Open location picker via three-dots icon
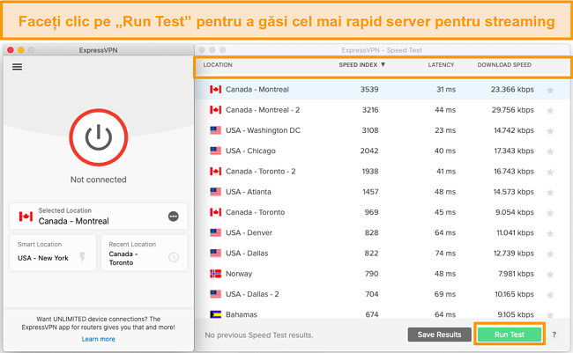Viewport: 573px width, 353px height. tap(173, 217)
